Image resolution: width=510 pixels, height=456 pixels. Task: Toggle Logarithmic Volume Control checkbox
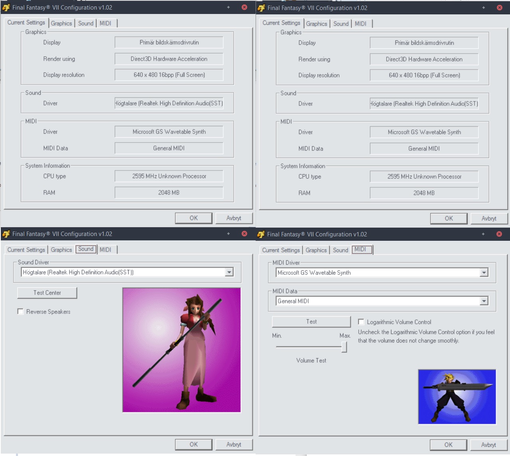[361, 322]
